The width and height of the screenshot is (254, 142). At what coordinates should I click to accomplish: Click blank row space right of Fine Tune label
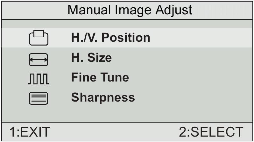(x=191, y=77)
